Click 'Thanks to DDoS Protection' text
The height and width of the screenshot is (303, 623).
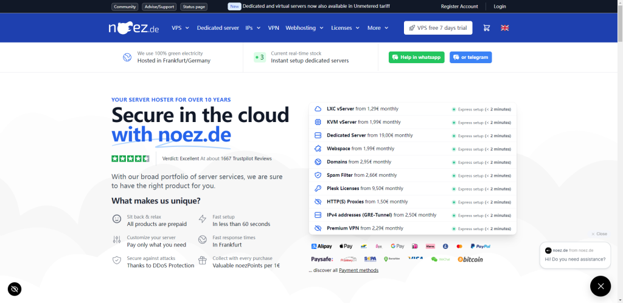161,266
